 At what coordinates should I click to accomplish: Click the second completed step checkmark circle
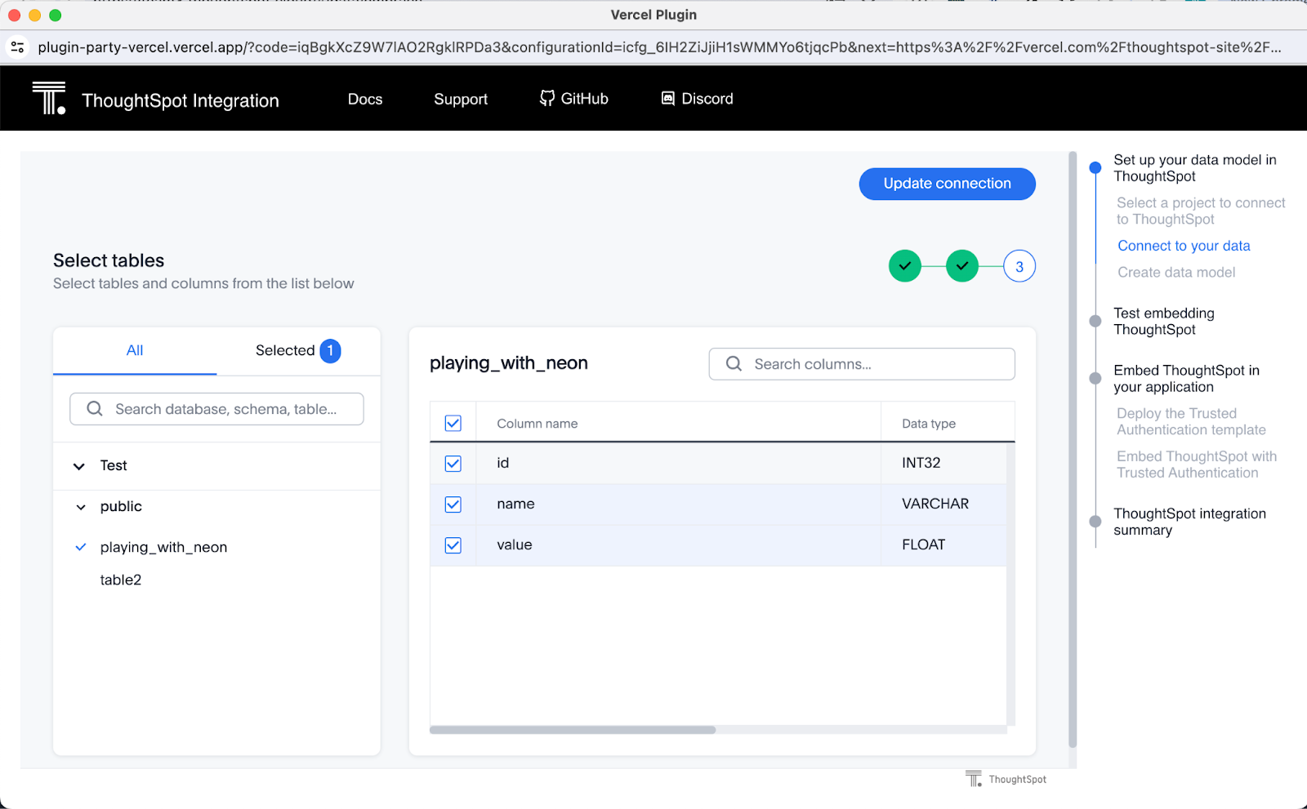[962, 266]
